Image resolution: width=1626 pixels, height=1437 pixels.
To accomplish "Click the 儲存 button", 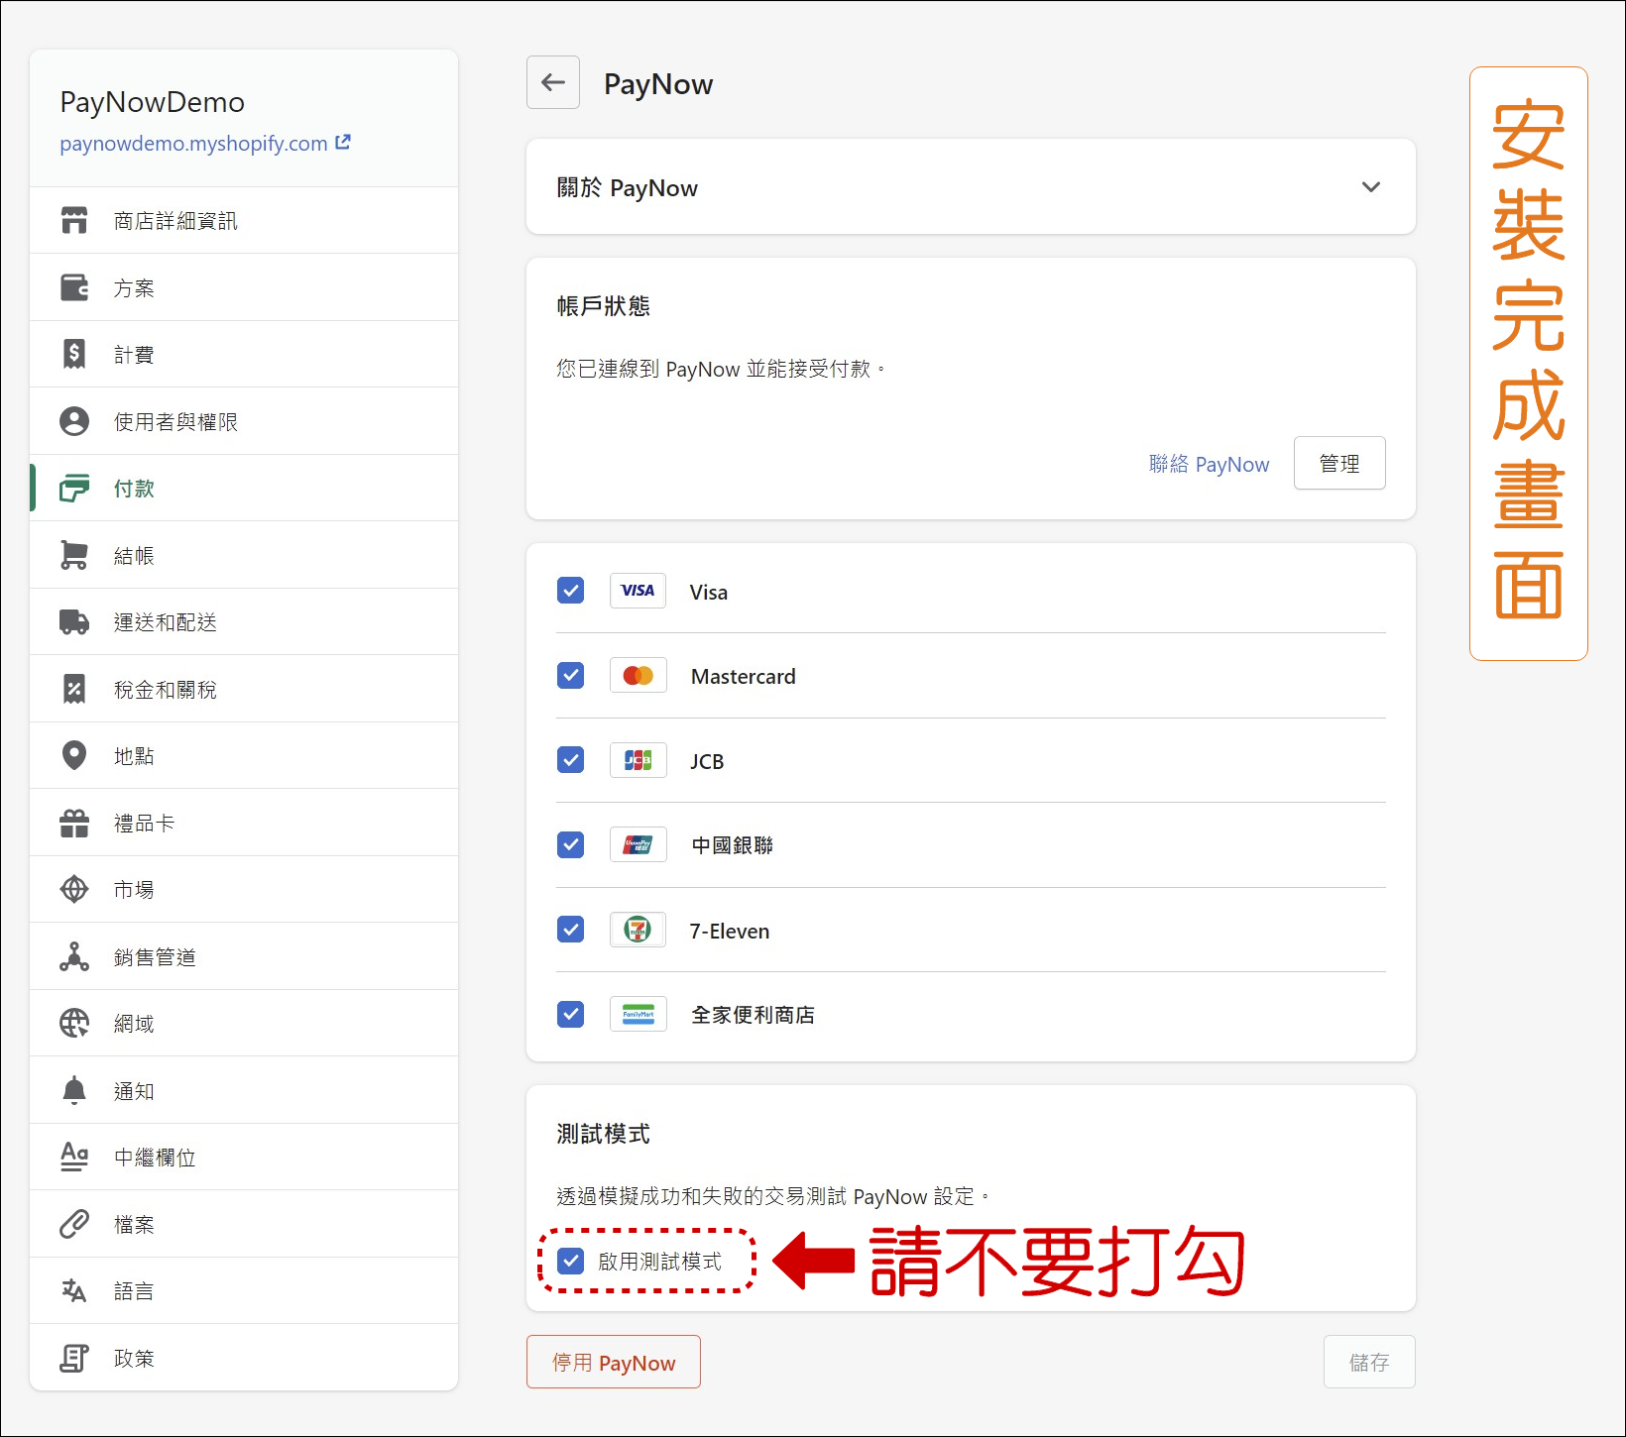I will pos(1369,1362).
